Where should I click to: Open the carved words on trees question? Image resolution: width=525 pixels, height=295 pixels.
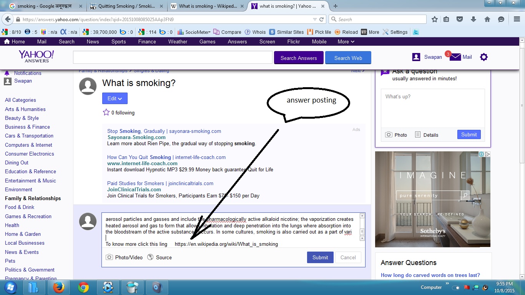click(x=430, y=275)
